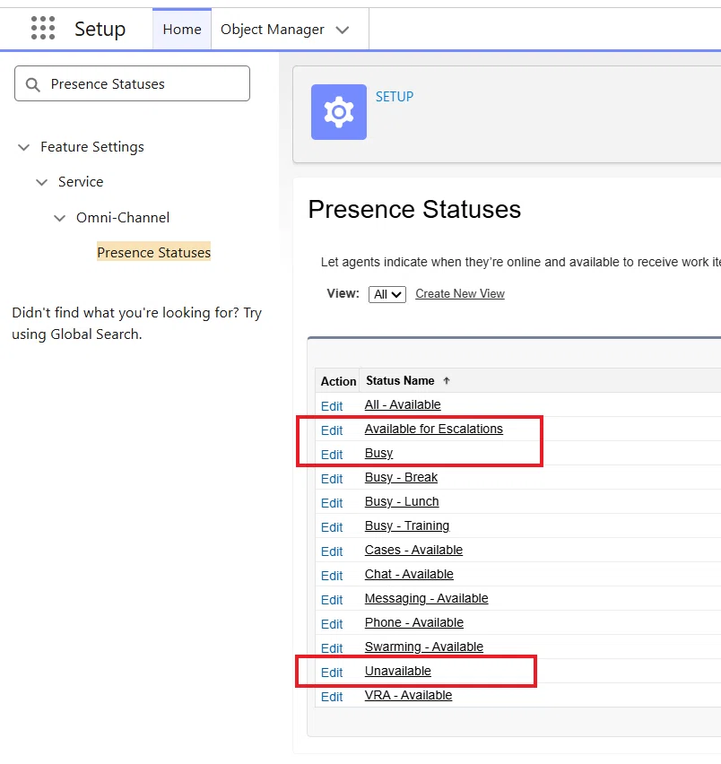
Task: Open the Busy - Break status
Action: (x=401, y=477)
